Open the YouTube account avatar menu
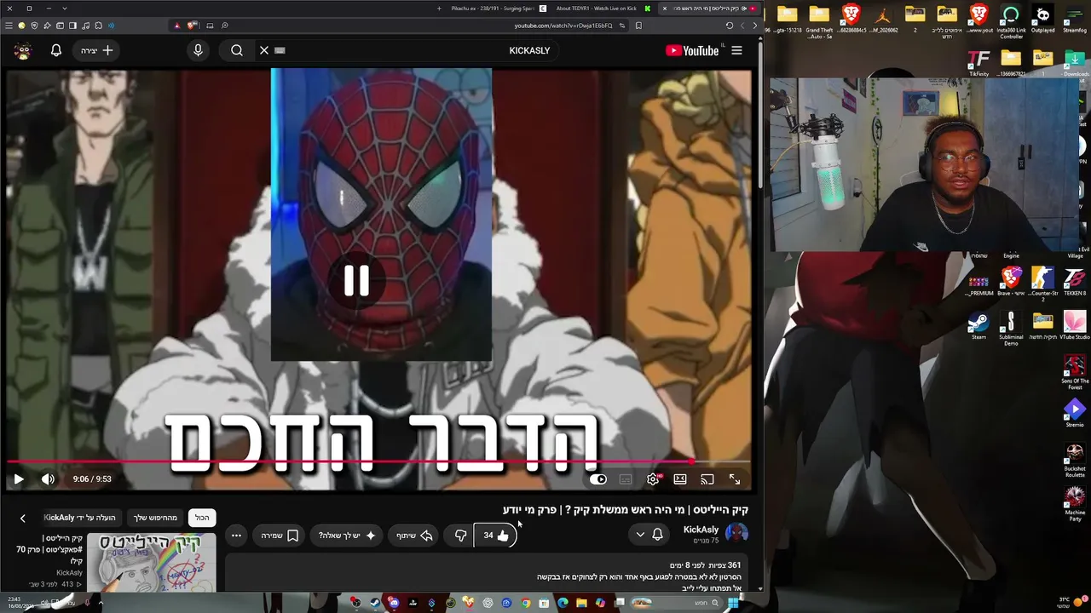This screenshot has height=613, width=1091. [23, 50]
